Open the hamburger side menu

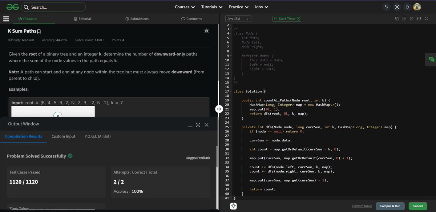[6, 19]
